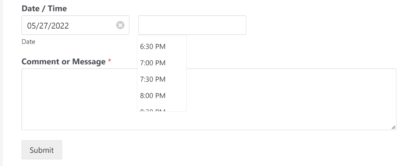Image resolution: width=411 pixels, height=166 pixels.
Task: Click the small Date sublabel
Action: pos(28,41)
